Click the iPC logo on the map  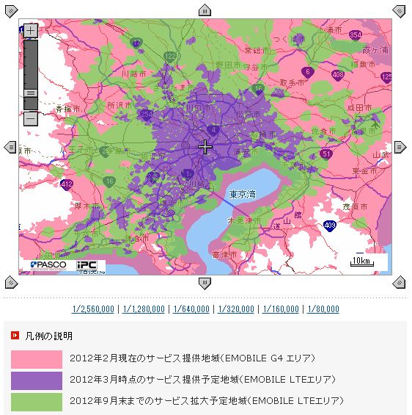click(87, 265)
